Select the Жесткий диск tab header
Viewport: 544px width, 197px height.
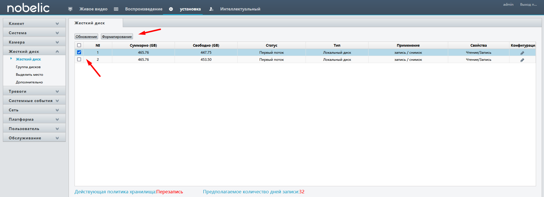point(96,23)
